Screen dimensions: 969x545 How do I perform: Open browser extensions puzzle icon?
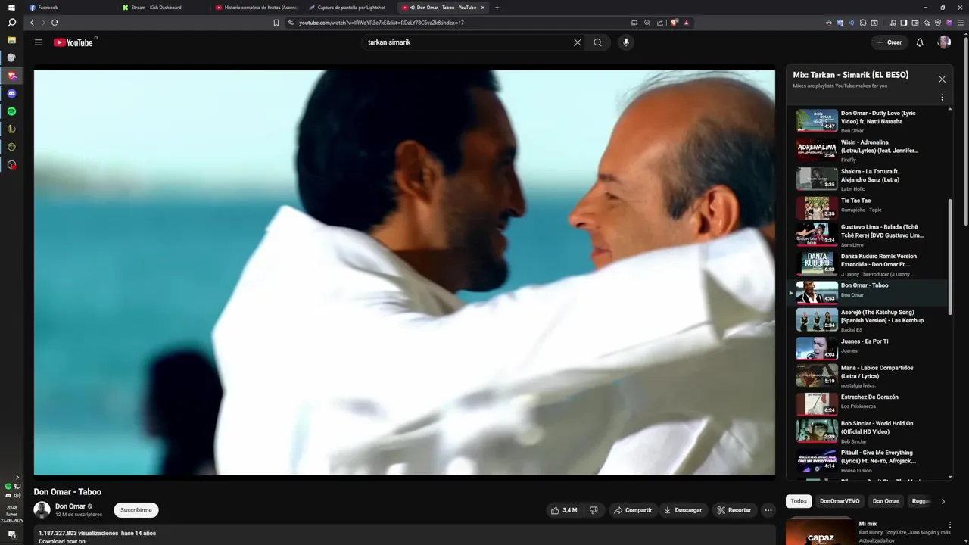pyautogui.click(x=863, y=23)
